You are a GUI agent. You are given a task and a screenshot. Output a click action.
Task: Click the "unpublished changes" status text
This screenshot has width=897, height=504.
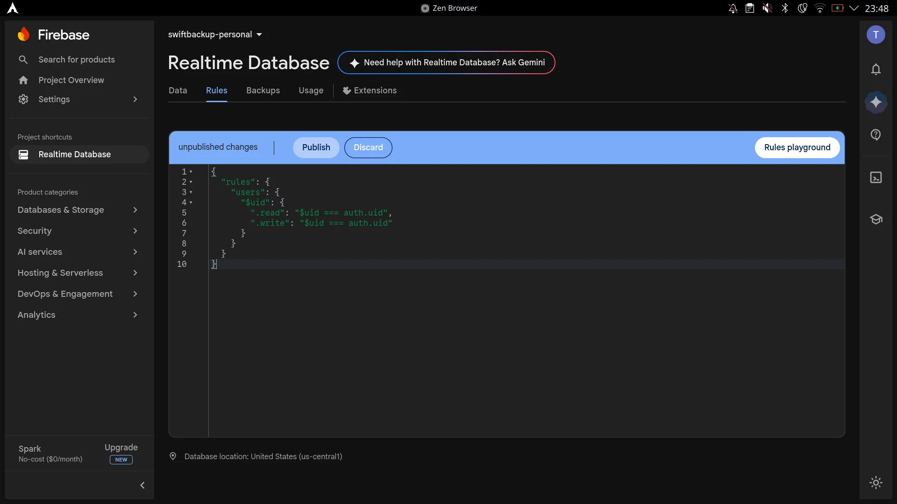[x=218, y=147]
